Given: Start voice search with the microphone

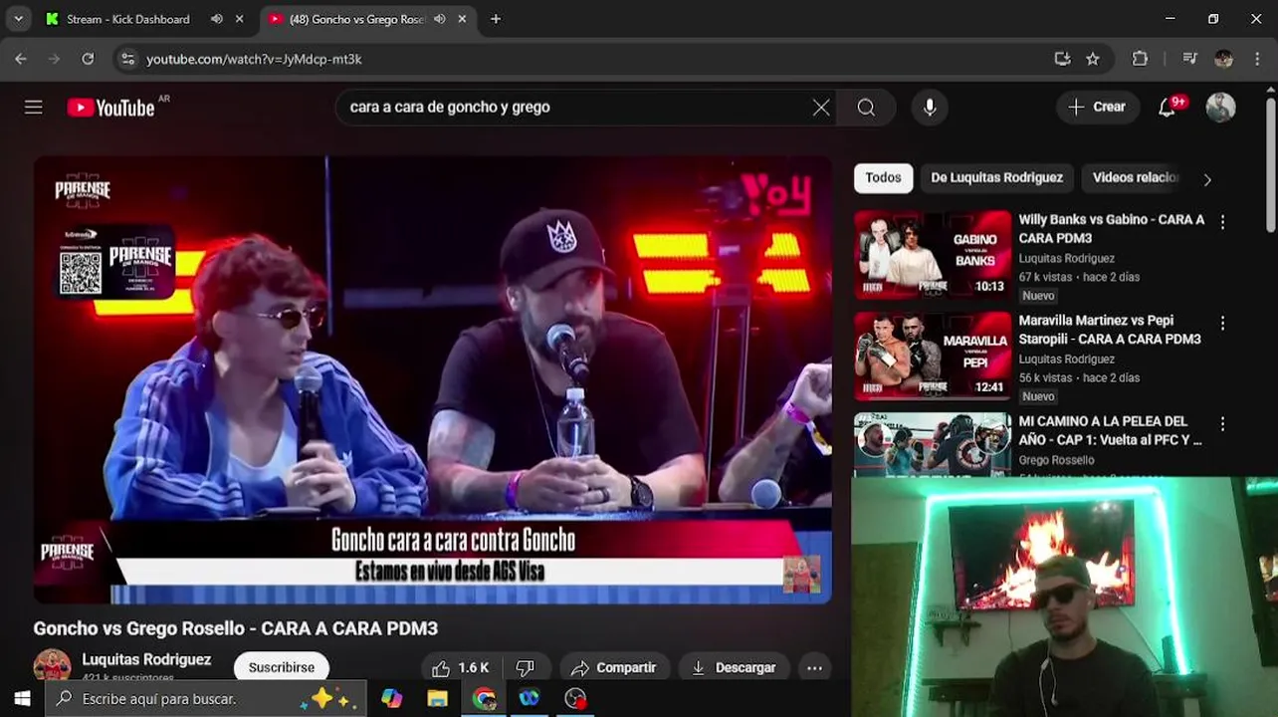Looking at the screenshot, I should pos(930,108).
